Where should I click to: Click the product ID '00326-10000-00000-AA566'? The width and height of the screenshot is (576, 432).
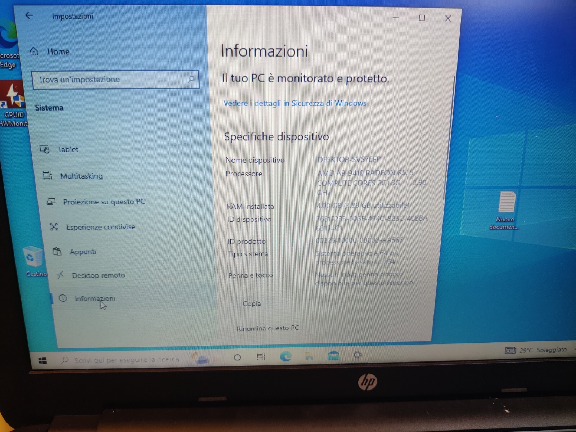pos(359,240)
